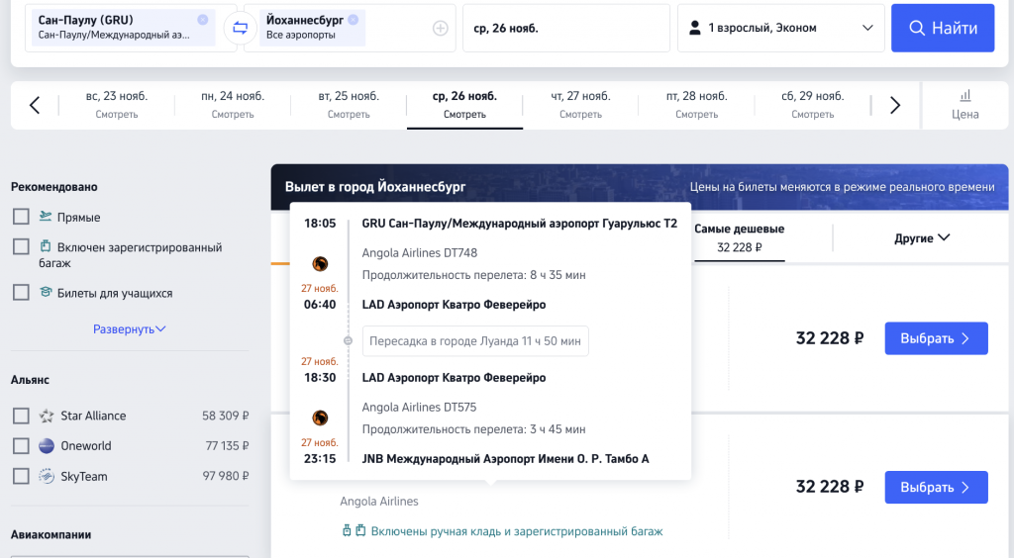Viewport: 1014px width, 558px height.
Task: Click the SkyTeam logo icon
Action: coord(47,476)
